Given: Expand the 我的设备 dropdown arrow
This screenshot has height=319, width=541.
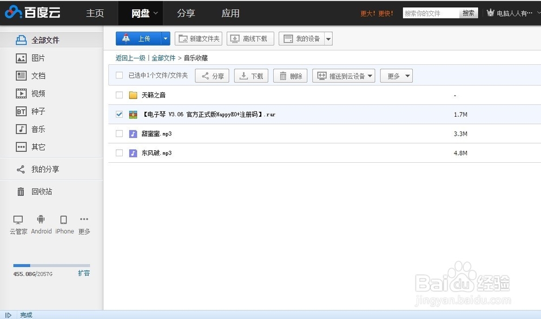Looking at the screenshot, I should (x=328, y=38).
